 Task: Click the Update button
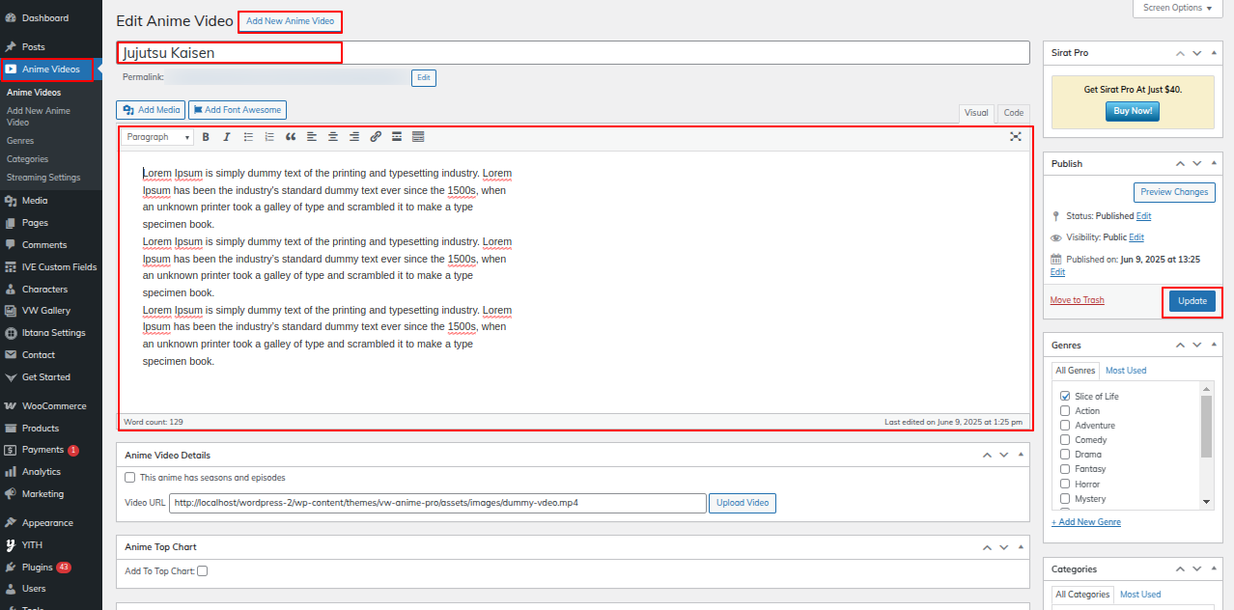click(1192, 301)
